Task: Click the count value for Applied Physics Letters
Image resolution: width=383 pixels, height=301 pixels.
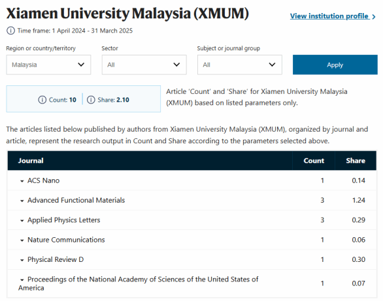Action: 322,220
